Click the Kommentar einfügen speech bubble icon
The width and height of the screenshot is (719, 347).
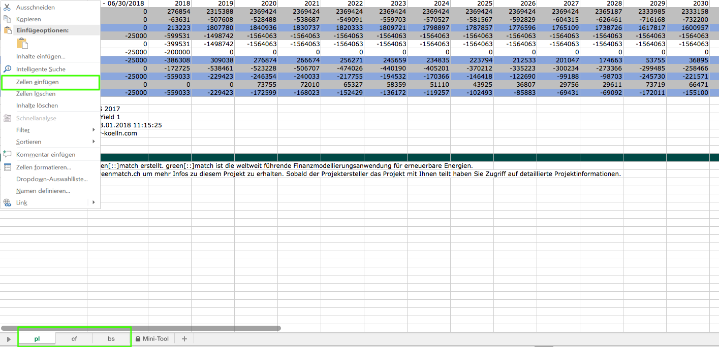[x=7, y=154]
